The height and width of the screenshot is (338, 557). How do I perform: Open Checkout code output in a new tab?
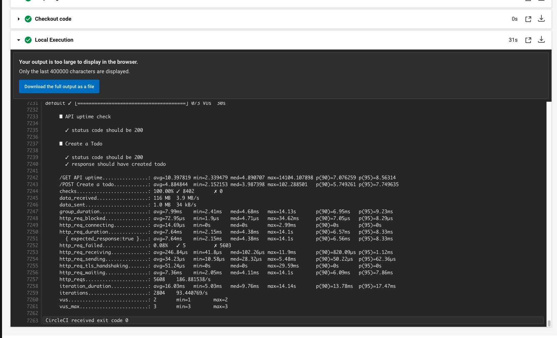click(528, 19)
